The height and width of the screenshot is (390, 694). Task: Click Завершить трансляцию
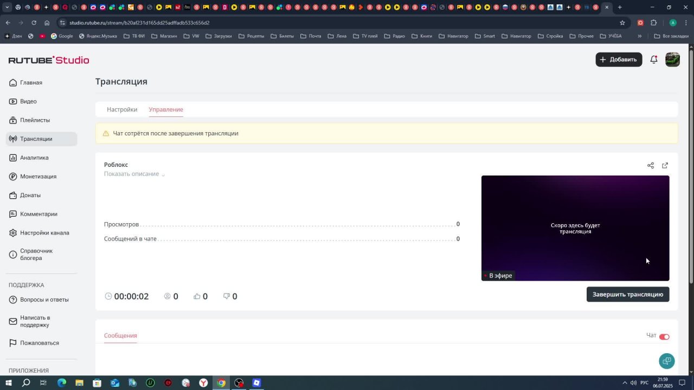628,295
